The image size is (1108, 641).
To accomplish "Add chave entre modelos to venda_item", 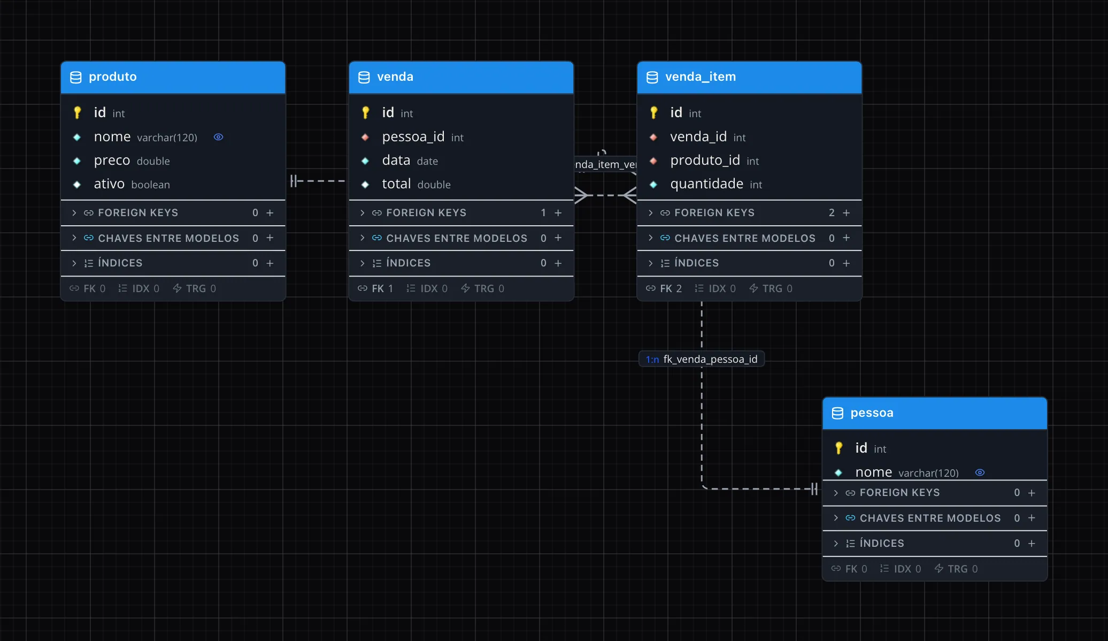I will 847,238.
